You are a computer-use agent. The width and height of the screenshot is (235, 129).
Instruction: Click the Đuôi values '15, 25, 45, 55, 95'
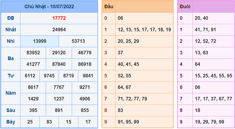tap(213, 76)
